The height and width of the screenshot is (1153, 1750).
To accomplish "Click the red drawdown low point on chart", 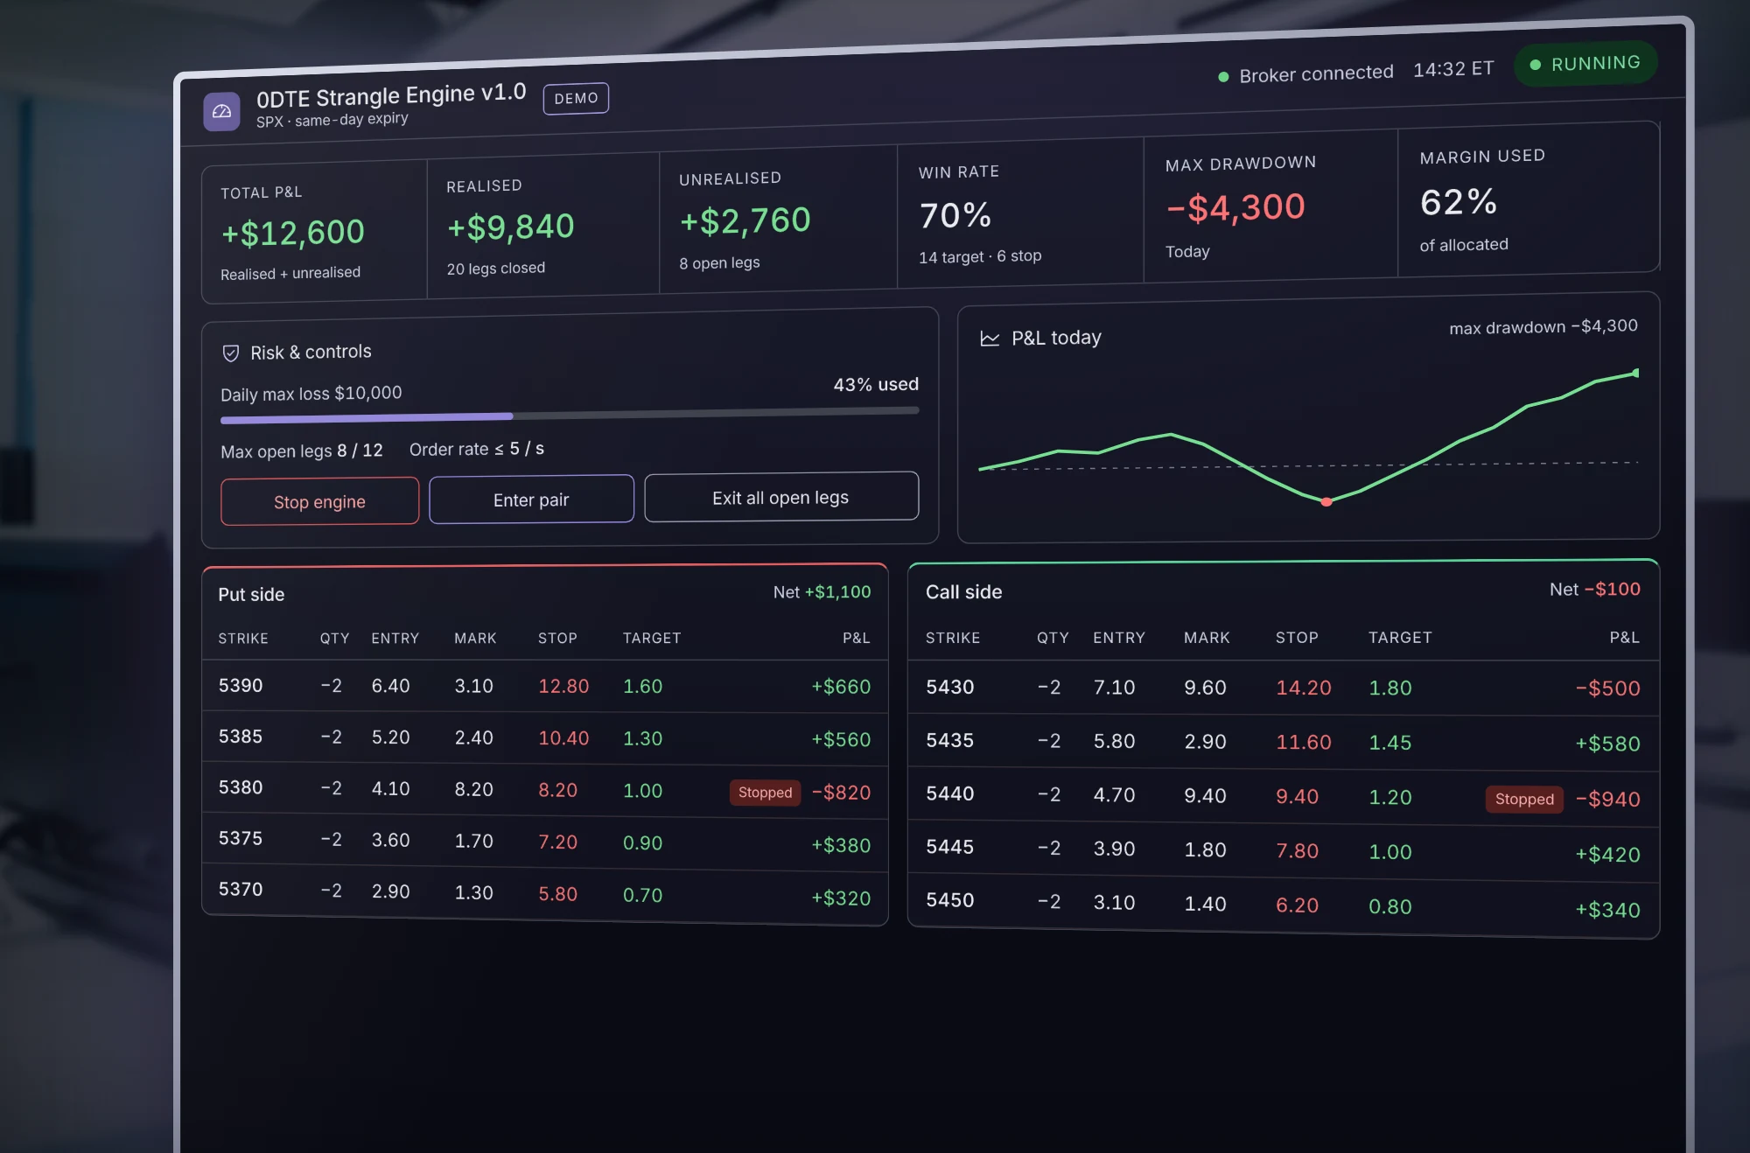I will [1326, 501].
